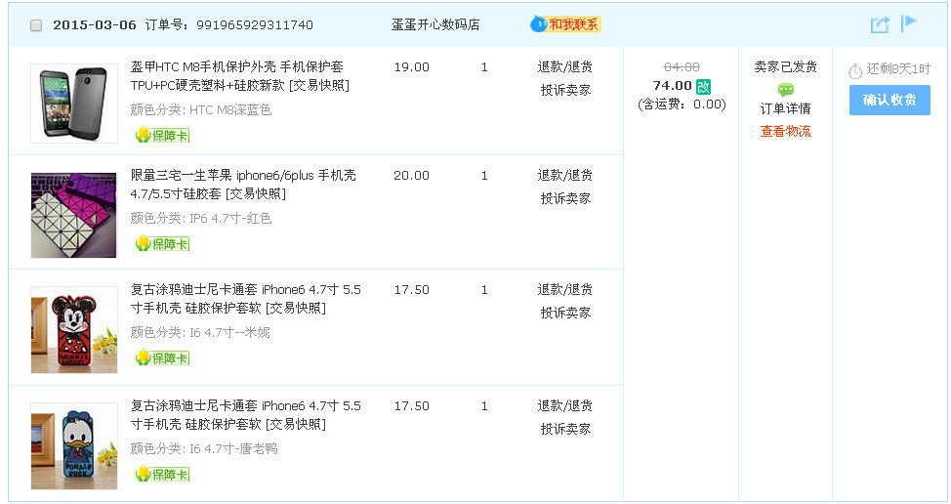The image size is (951, 504).
Task: Click the clock icon beside 还剩8天1时
Action: 855,71
